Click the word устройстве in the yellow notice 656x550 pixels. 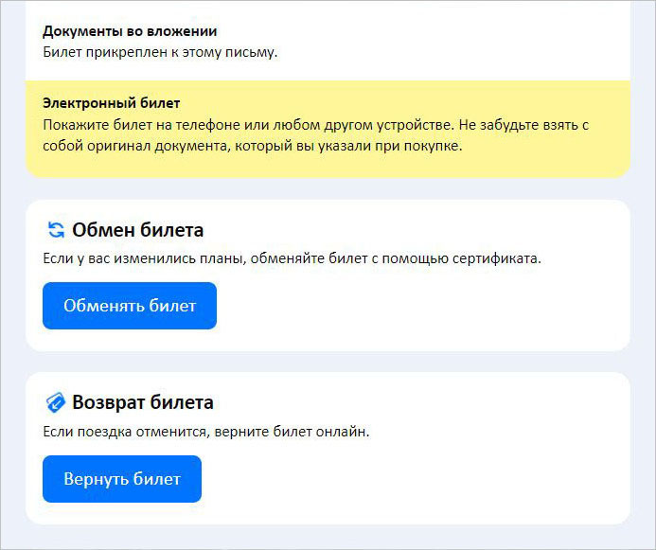click(x=393, y=125)
